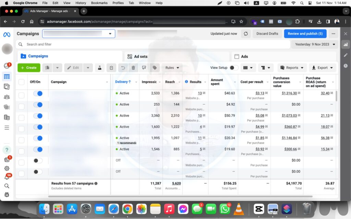
Task: Click the pencil edit icon on right rail
Action: click(346, 55)
